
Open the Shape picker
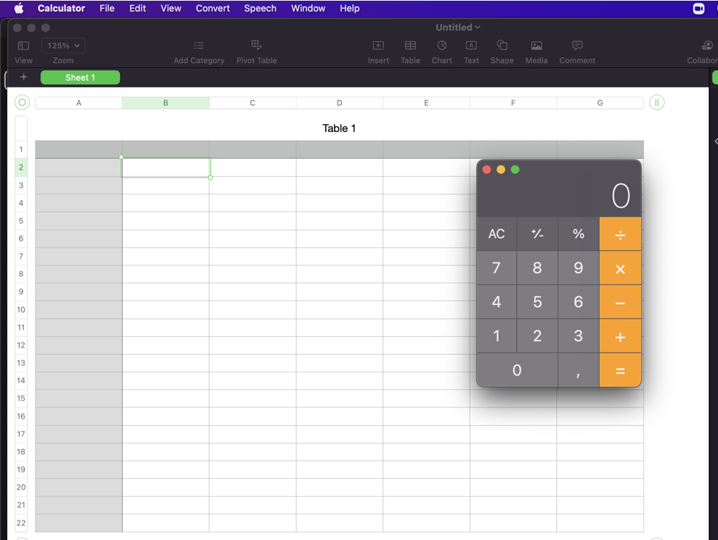[x=502, y=45]
